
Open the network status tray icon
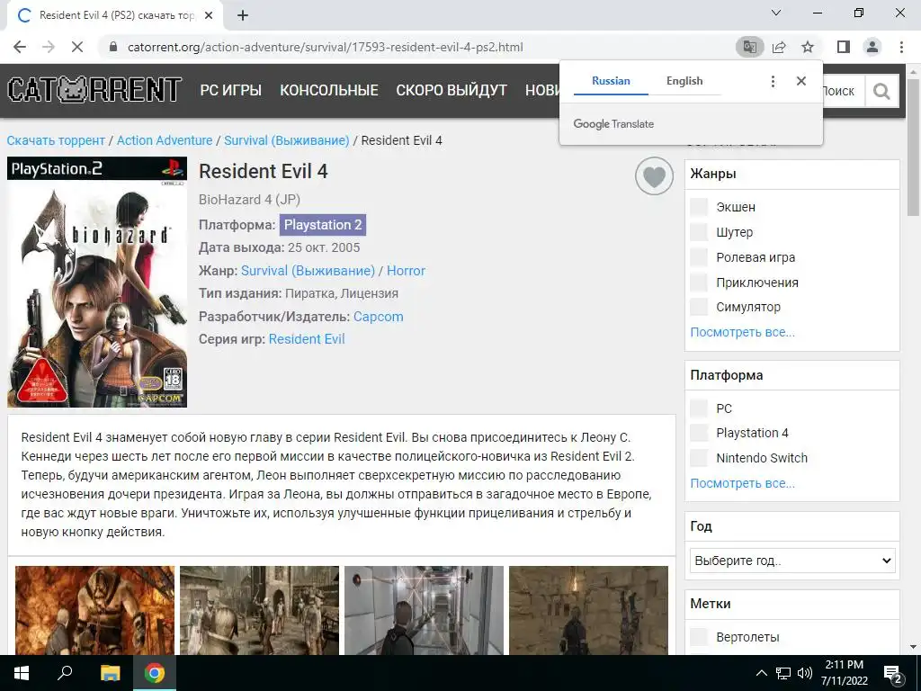[x=783, y=673]
